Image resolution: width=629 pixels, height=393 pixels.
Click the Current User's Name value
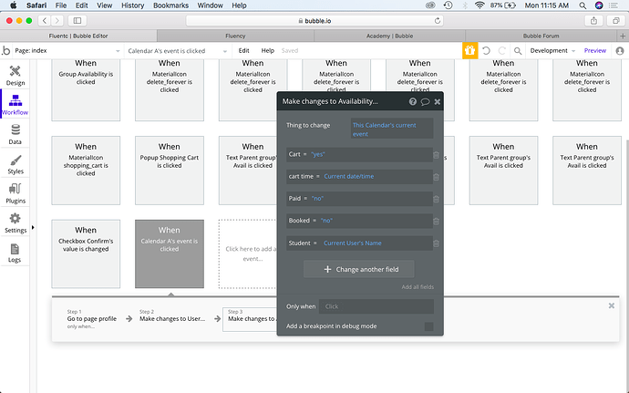tap(352, 243)
